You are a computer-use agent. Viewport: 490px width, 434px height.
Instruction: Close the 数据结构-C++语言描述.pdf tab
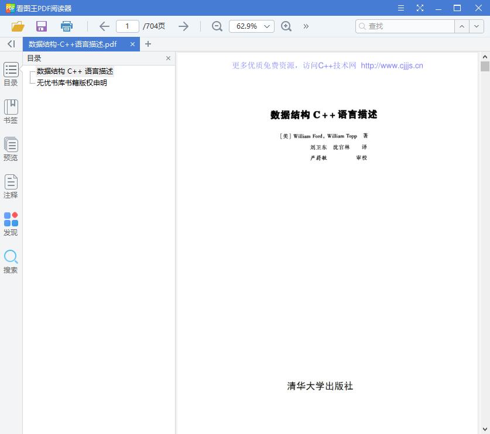[x=132, y=44]
